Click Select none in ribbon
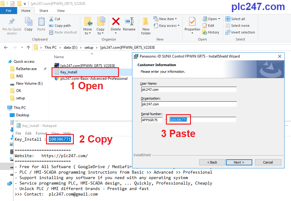The image size is (291, 201). pyautogui.click(x=237, y=26)
